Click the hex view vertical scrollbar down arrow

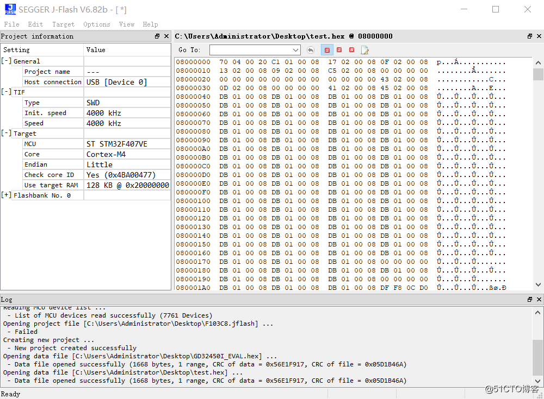(538, 284)
